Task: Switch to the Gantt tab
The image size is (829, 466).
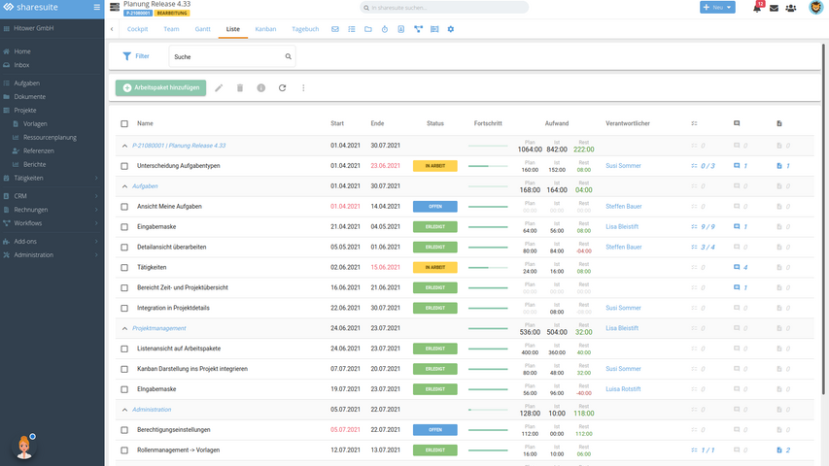Action: pyautogui.click(x=202, y=29)
